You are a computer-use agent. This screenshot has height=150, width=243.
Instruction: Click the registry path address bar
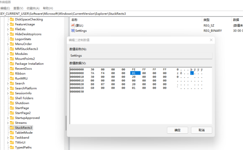coord(121,14)
